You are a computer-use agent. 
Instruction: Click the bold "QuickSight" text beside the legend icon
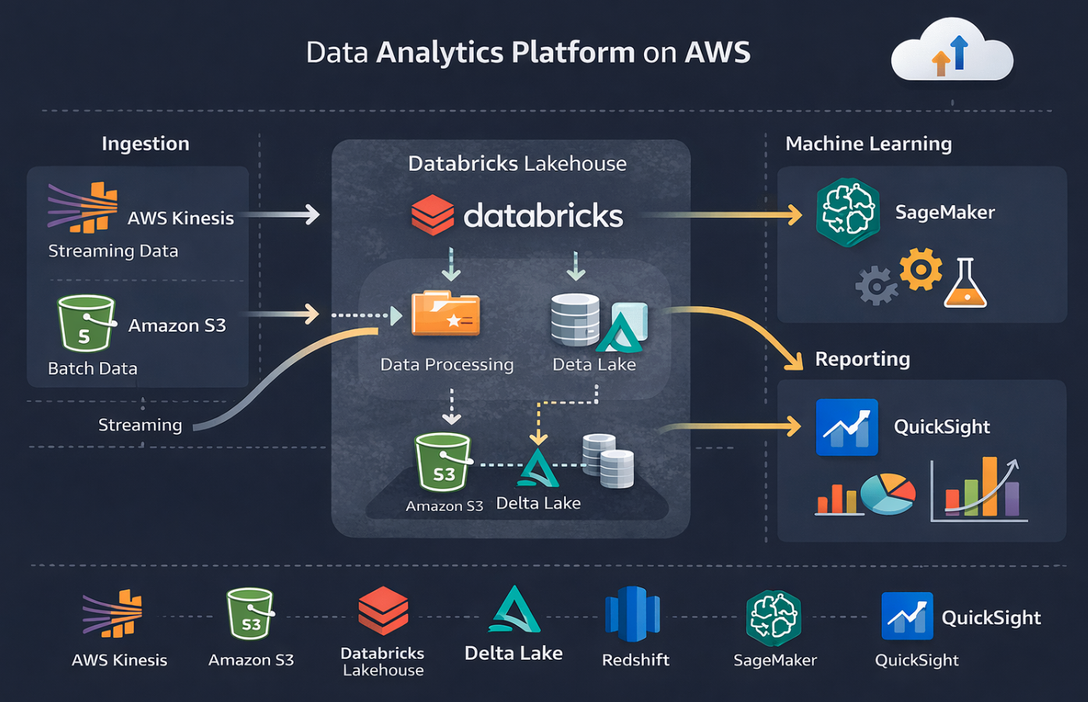pos(991,618)
